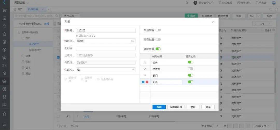Click into the 助记码 input field
280x130 pixels.
point(106,48)
